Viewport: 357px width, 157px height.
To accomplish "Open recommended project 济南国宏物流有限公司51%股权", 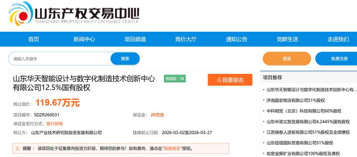I will pyautogui.click(x=296, y=100).
